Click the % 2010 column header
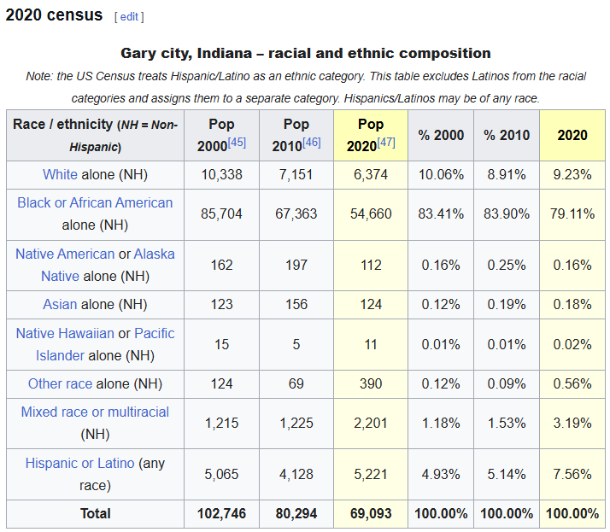 click(x=507, y=135)
